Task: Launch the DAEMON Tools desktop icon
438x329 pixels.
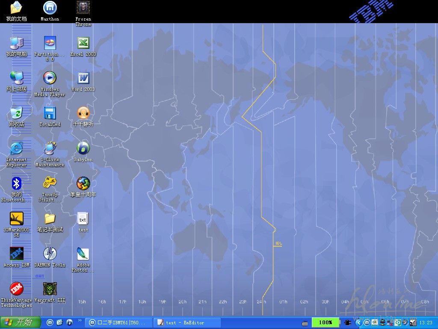Action: (50, 254)
